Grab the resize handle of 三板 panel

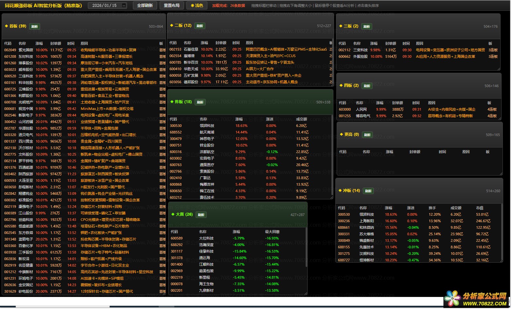click(498, 69)
